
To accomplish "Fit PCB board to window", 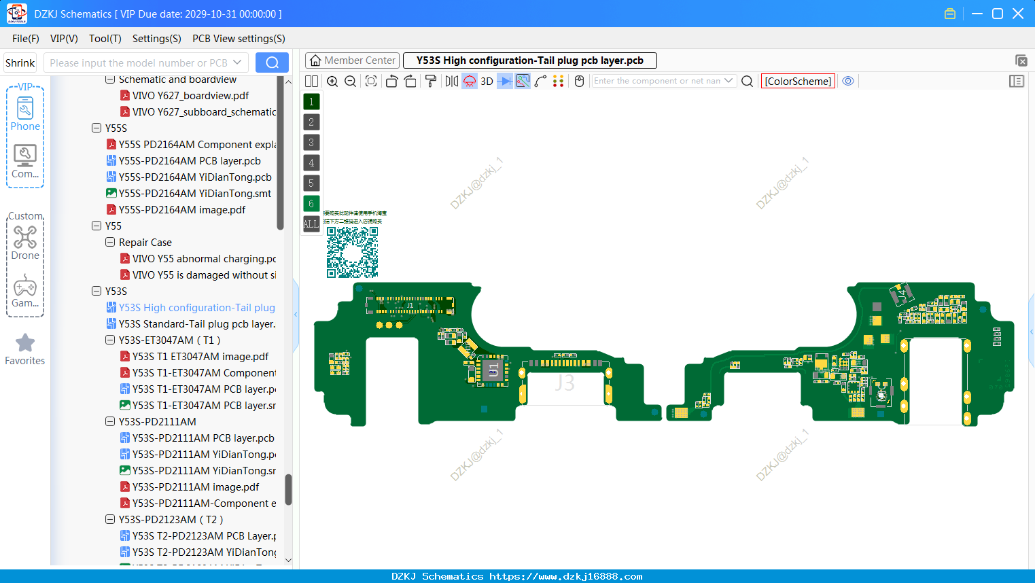I will click(371, 81).
